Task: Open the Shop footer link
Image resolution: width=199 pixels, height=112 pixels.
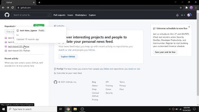Action: pyautogui.click(x=94, y=89)
